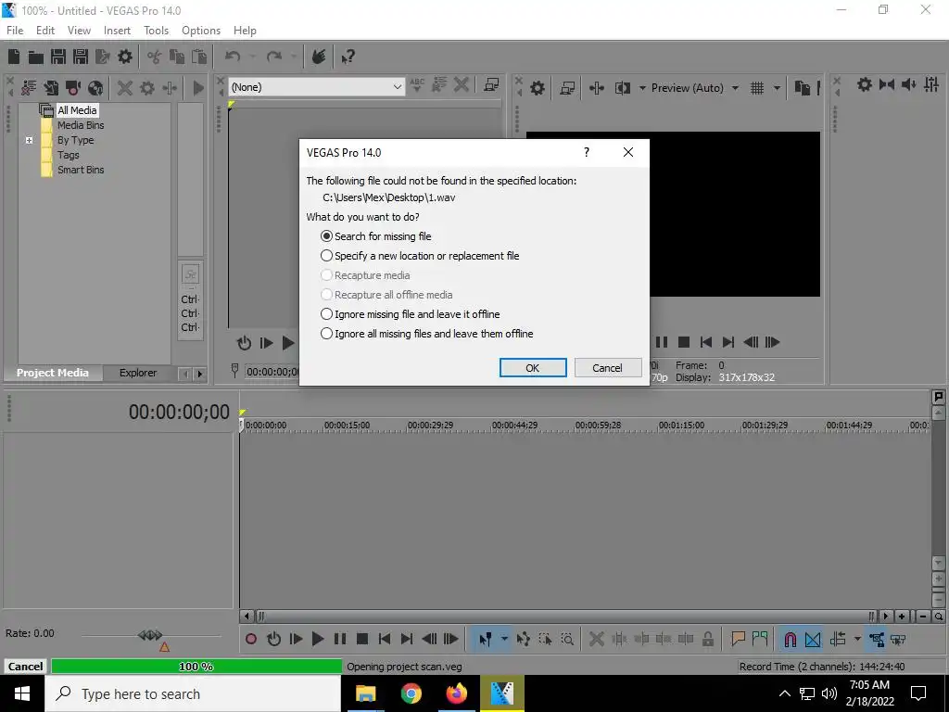Open the File menu
This screenshot has height=712, width=949.
pyautogui.click(x=15, y=31)
